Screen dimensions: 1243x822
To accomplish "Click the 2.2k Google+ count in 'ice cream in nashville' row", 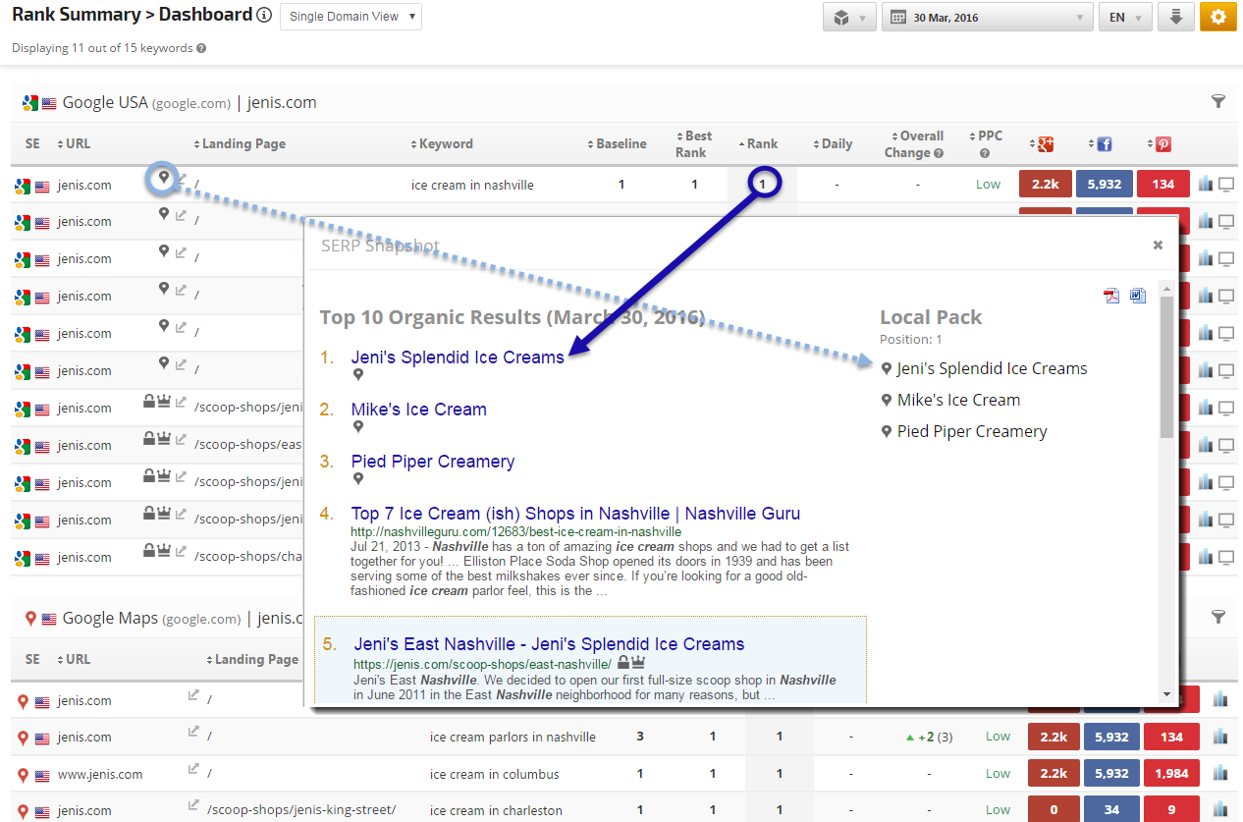I will click(x=1046, y=184).
